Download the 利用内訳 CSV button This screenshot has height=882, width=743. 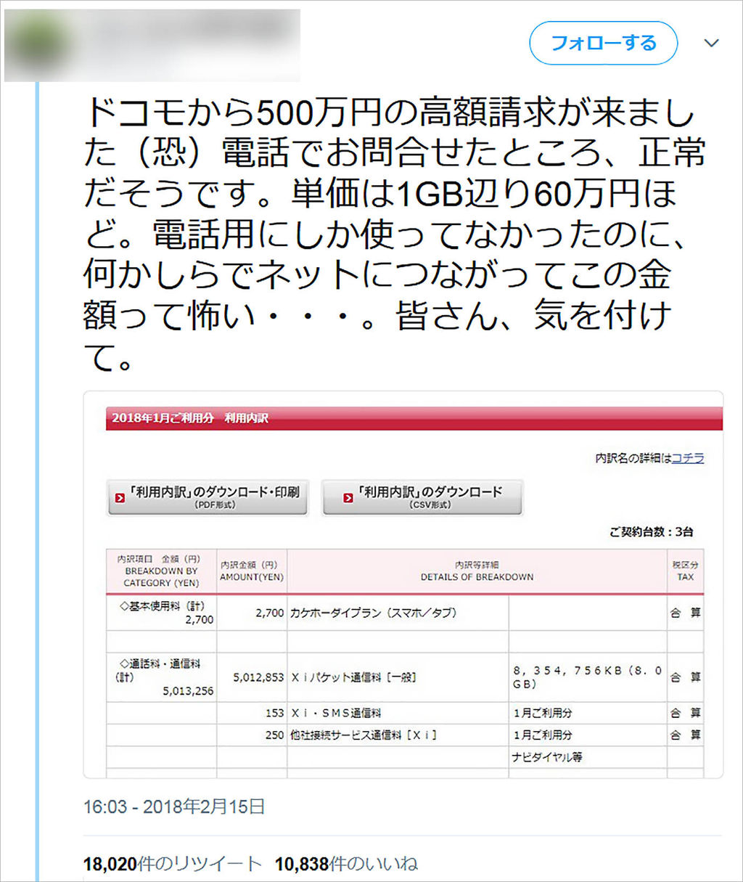pyautogui.click(x=422, y=497)
